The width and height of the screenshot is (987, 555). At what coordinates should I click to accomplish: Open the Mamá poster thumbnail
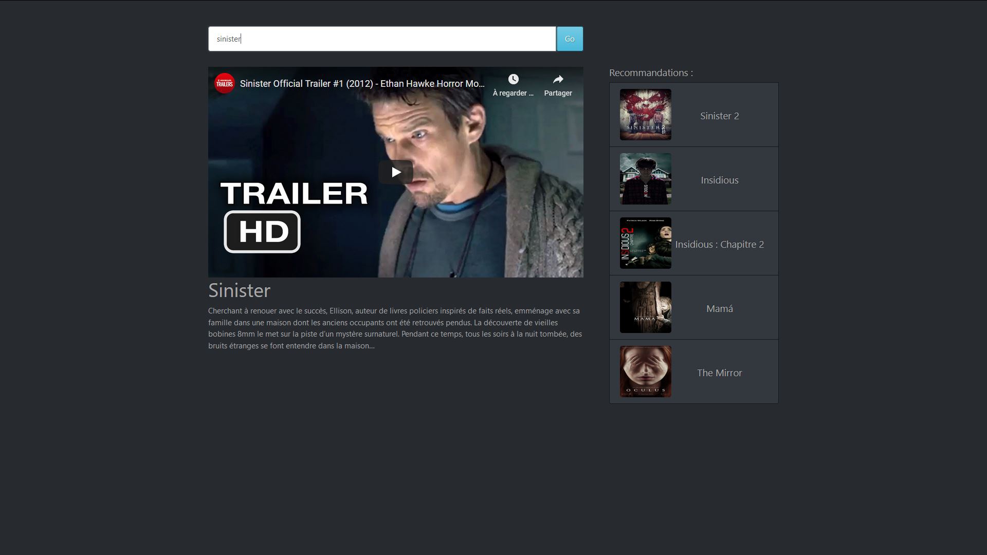point(645,307)
